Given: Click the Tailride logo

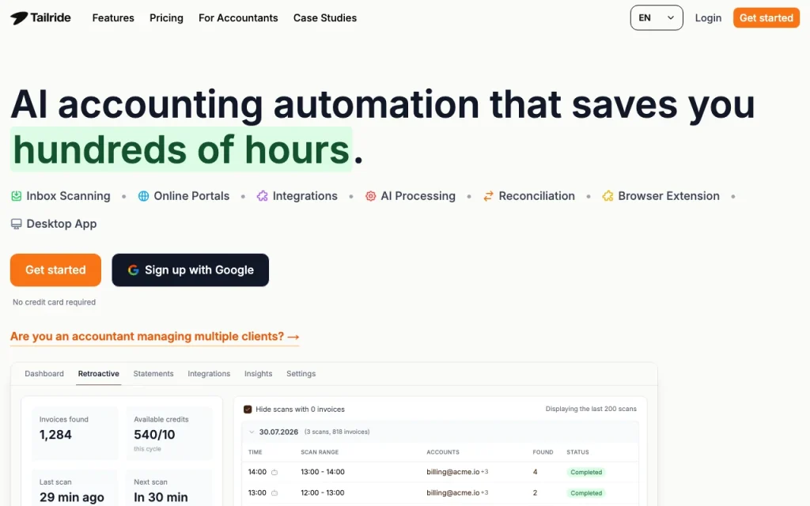Looking at the screenshot, I should pyautogui.click(x=40, y=17).
